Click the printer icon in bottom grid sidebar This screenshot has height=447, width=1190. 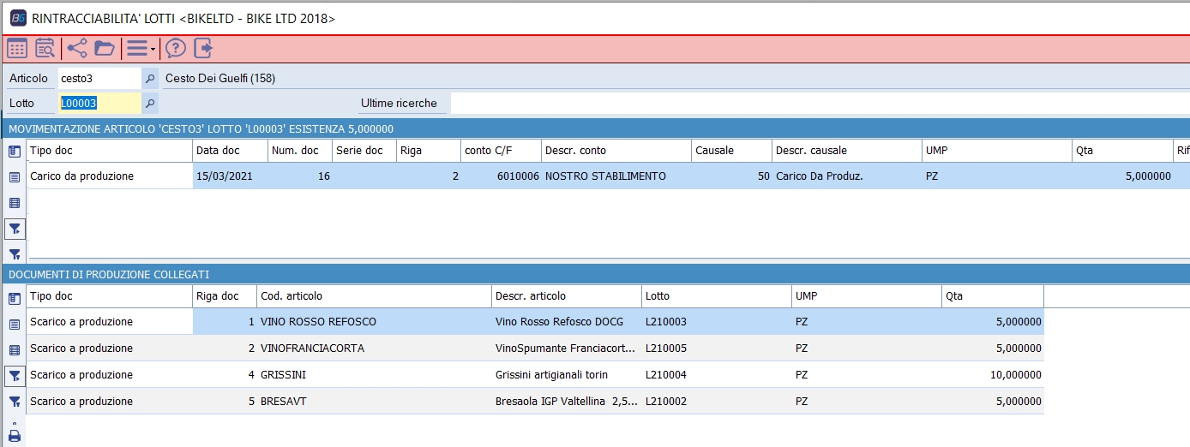[x=15, y=435]
